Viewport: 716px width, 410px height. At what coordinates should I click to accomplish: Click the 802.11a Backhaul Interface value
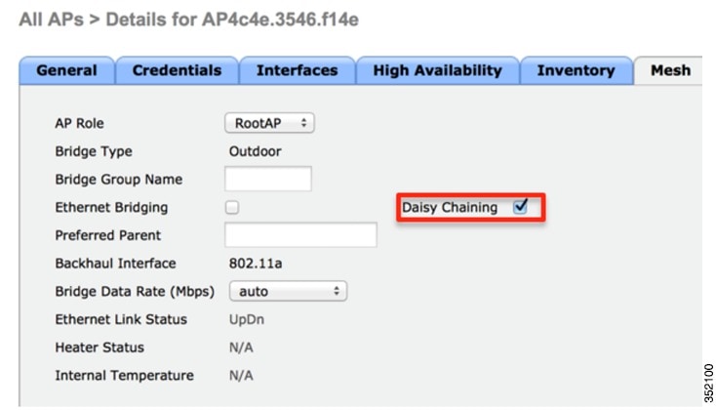[256, 264]
